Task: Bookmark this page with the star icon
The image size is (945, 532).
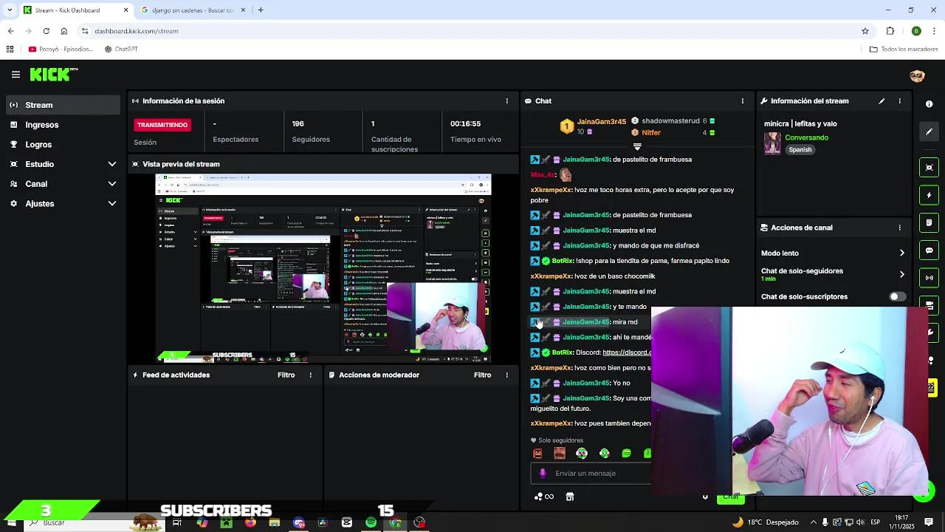Action: (x=865, y=31)
